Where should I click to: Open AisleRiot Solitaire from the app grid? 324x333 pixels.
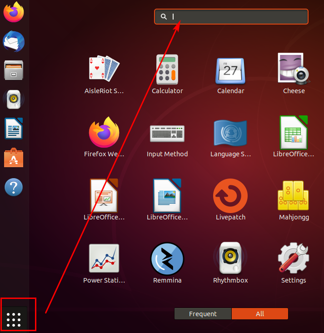click(x=104, y=70)
